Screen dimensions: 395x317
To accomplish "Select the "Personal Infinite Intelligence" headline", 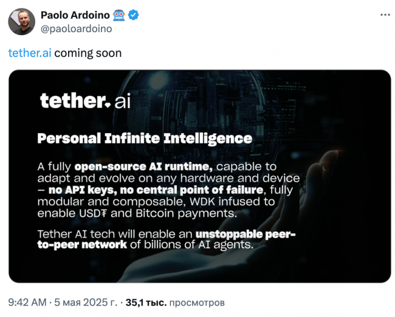I will [x=145, y=138].
